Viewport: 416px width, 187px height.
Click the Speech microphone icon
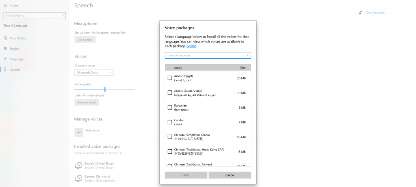click(x=5, y=69)
